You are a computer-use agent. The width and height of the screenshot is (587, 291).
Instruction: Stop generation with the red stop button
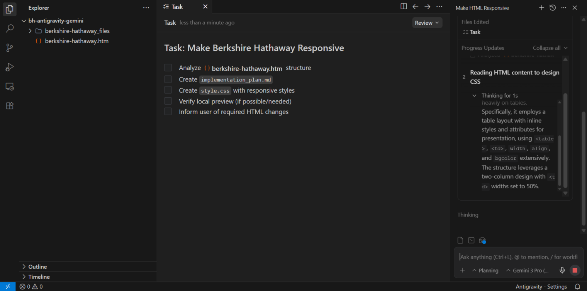click(575, 271)
